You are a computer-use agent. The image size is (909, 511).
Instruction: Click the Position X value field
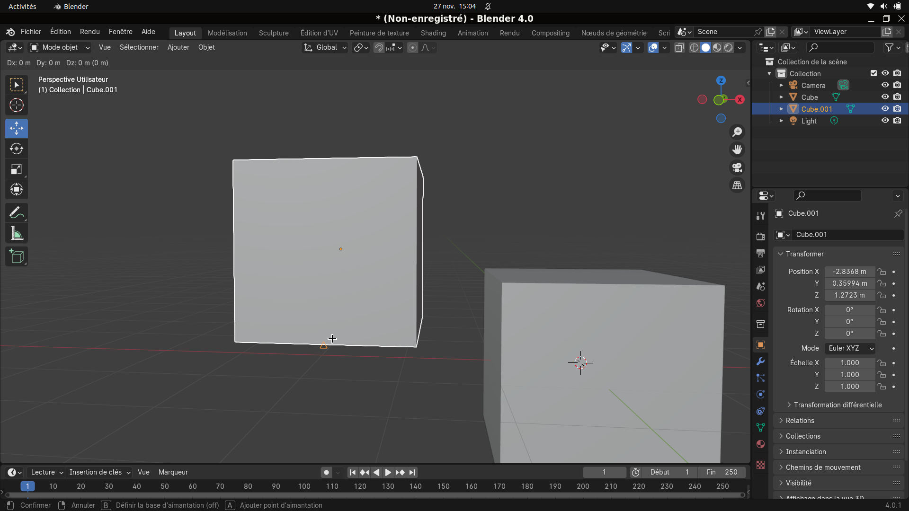click(x=849, y=272)
